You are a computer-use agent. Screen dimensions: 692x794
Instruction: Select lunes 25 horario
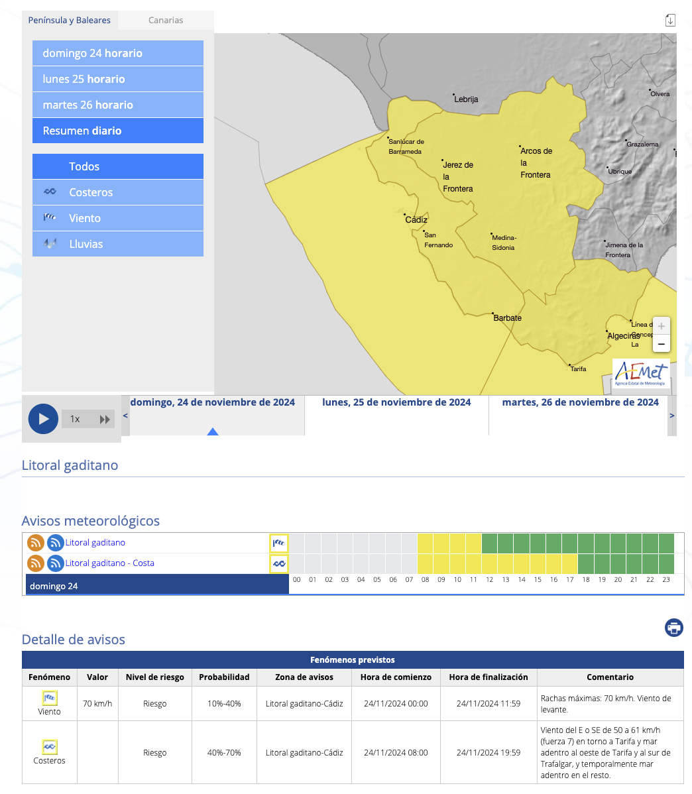(118, 79)
